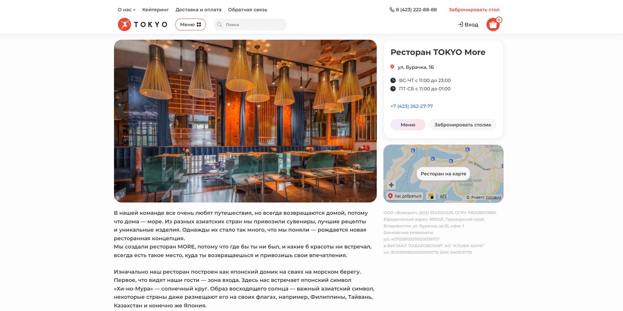
Task: Open Доставка и оплата menu item
Action: 198,10
